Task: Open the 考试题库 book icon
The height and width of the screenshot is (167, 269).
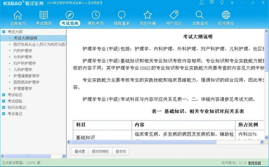Action: pyautogui.click(x=44, y=15)
